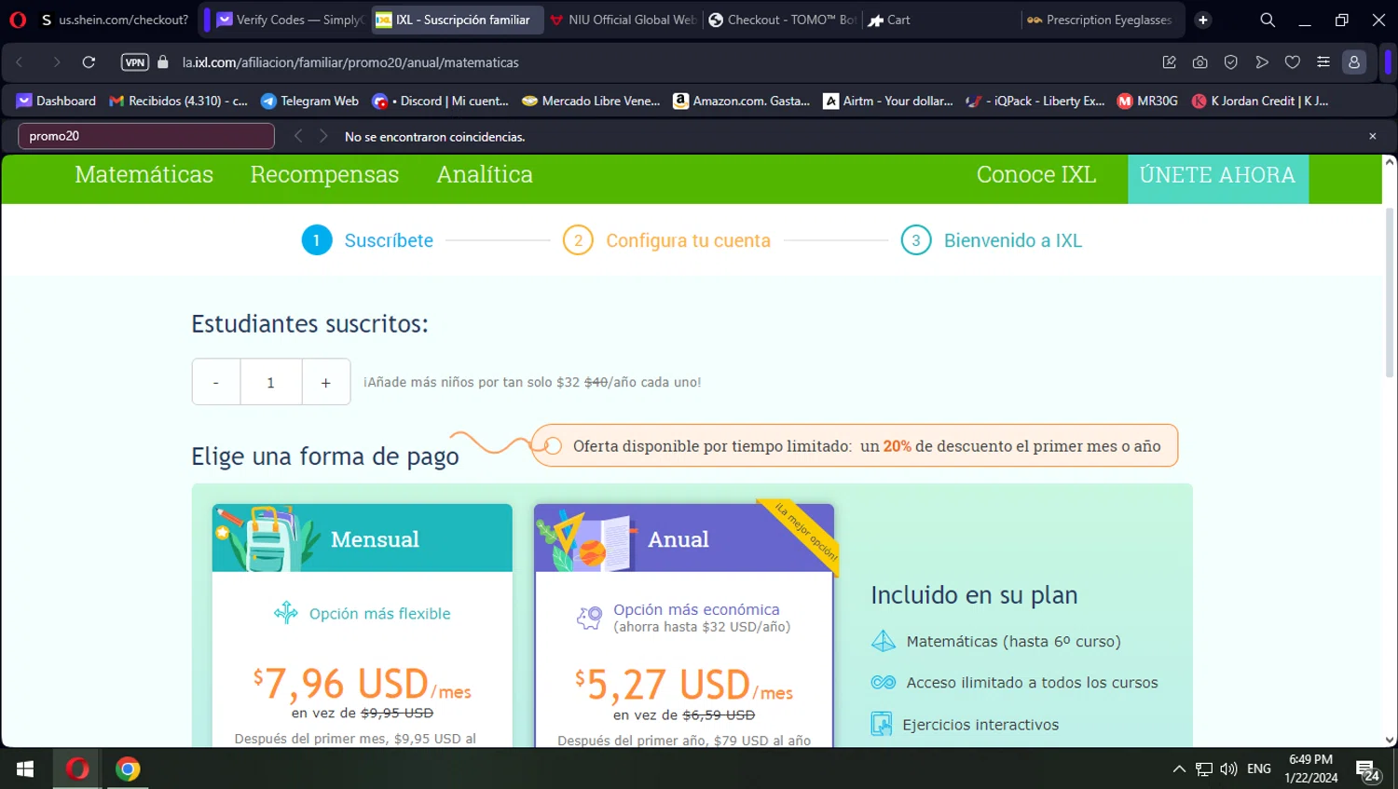1398x789 pixels.
Task: Open the Recompensas menu item
Action: pyautogui.click(x=324, y=175)
